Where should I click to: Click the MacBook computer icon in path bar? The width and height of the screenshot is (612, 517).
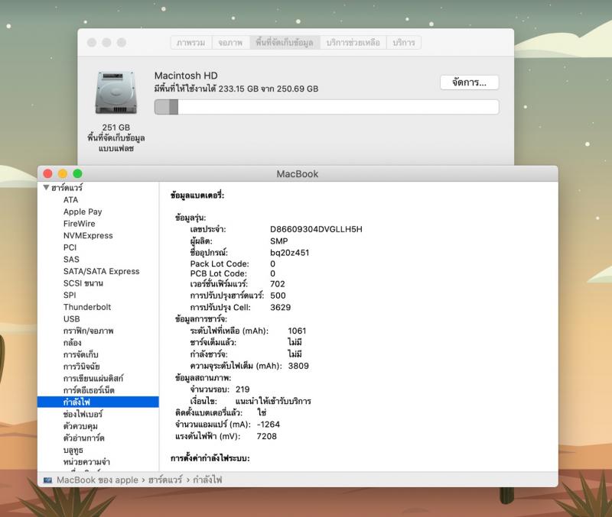pos(48,480)
